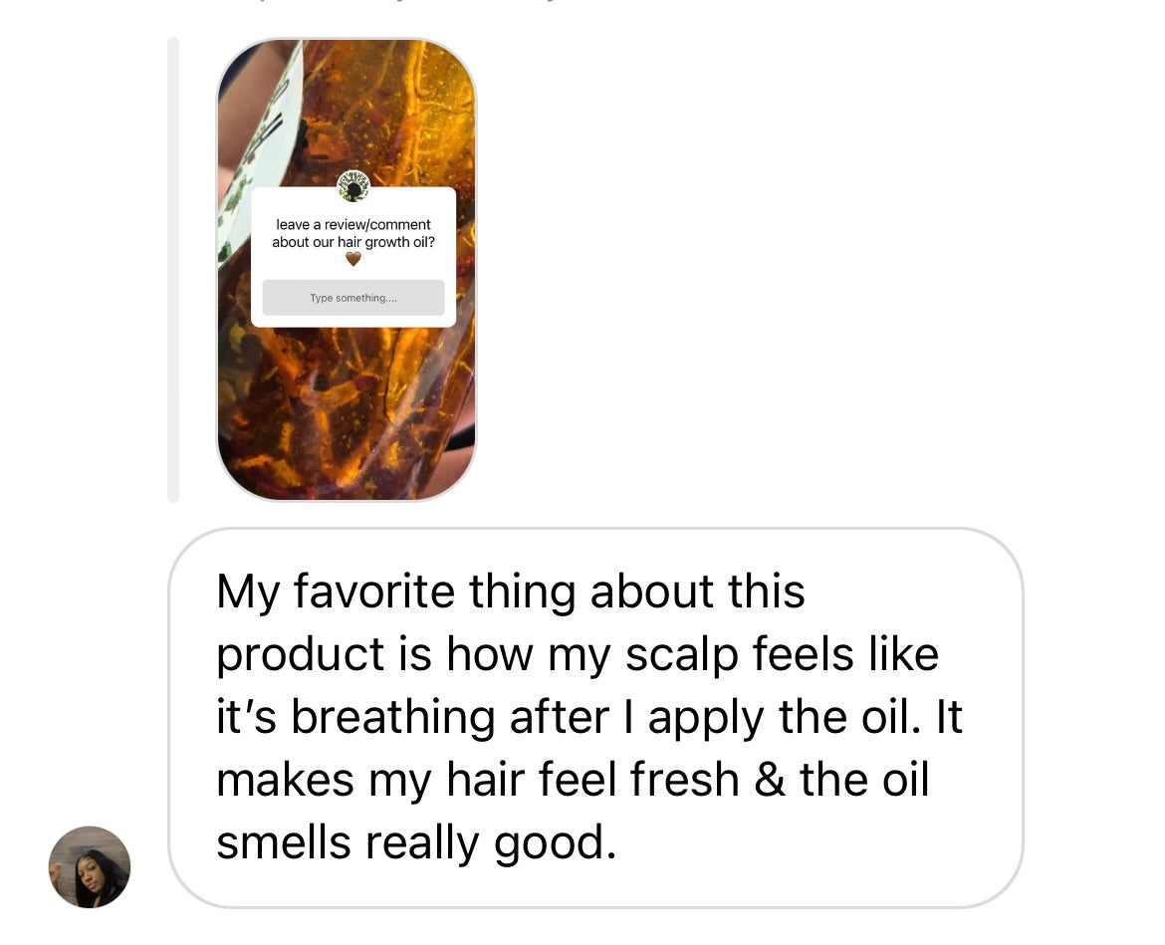
Task: Tap the brand logo avatar atop question sticker
Action: (352, 186)
